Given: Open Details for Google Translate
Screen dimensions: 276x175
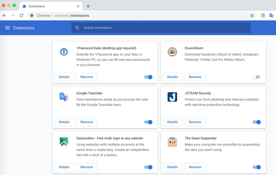Looking at the screenshot, I should 64,122.
